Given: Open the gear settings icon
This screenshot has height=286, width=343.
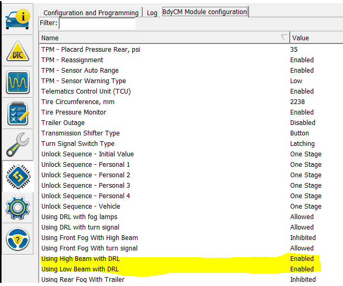Looking at the screenshot, I should tap(18, 208).
